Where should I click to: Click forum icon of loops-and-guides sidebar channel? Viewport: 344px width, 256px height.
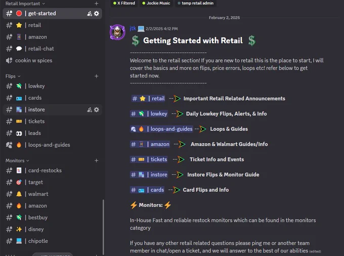(x=9, y=145)
